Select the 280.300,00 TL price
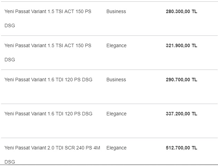Image resolution: width=218 pixels, height=167 pixels. (181, 11)
